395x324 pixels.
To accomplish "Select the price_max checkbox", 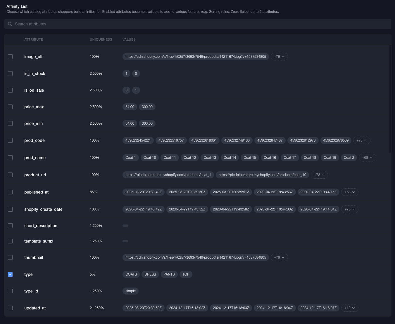I will point(10,107).
